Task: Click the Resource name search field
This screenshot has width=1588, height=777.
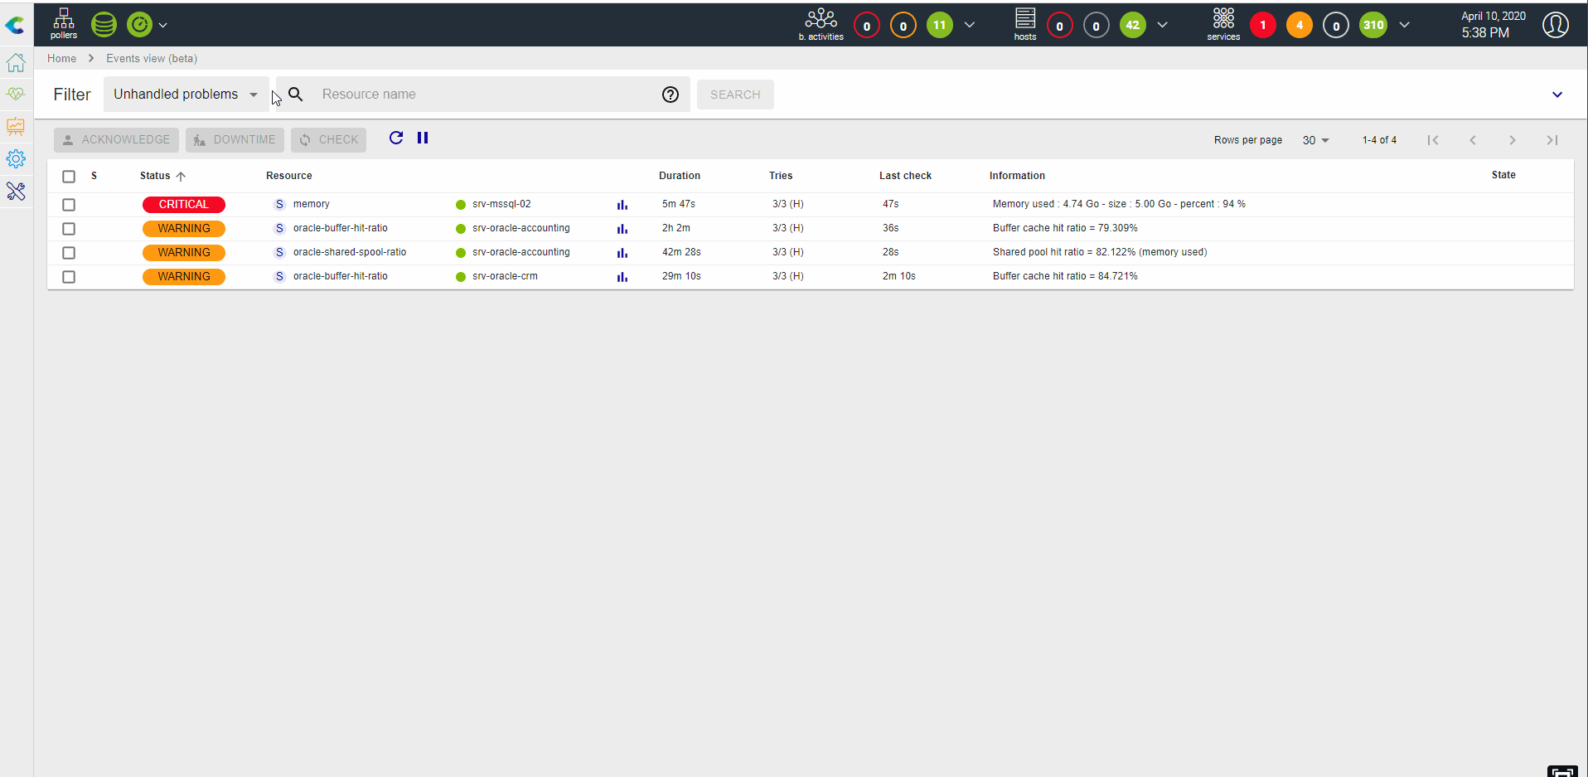Action: click(485, 95)
